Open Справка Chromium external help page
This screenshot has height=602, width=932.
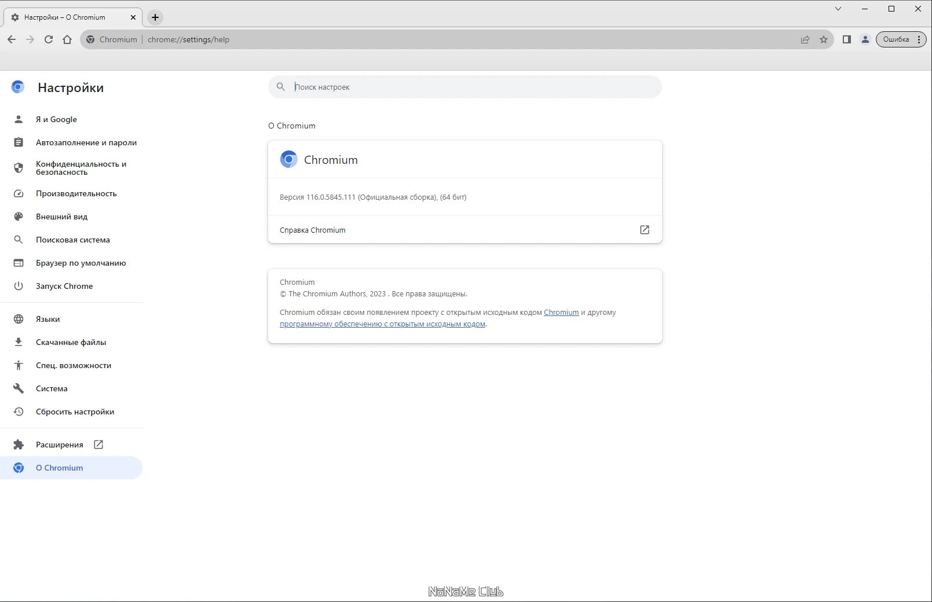point(645,230)
